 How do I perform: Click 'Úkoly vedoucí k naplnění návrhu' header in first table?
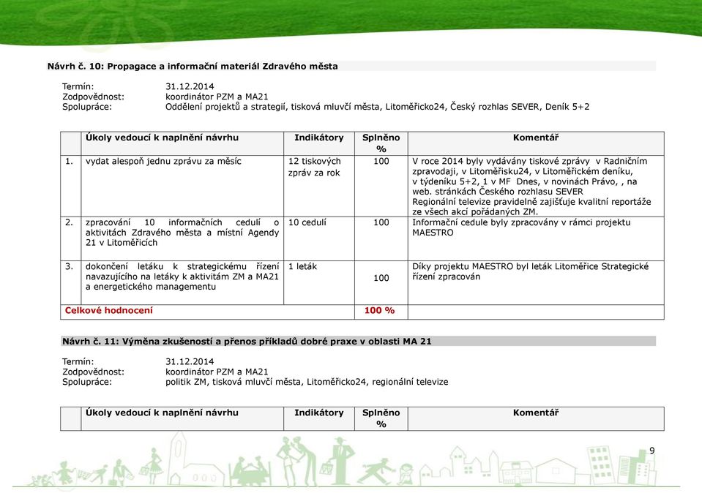(x=162, y=138)
